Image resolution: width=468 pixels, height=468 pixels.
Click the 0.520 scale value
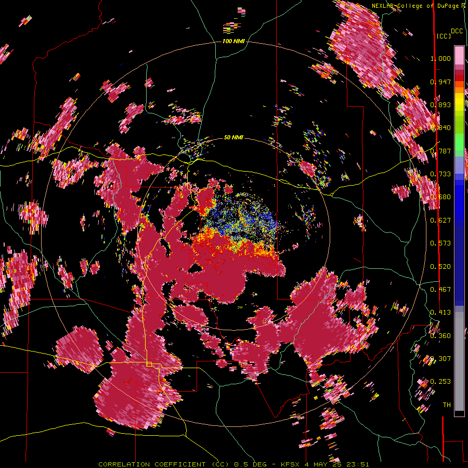[x=440, y=266]
